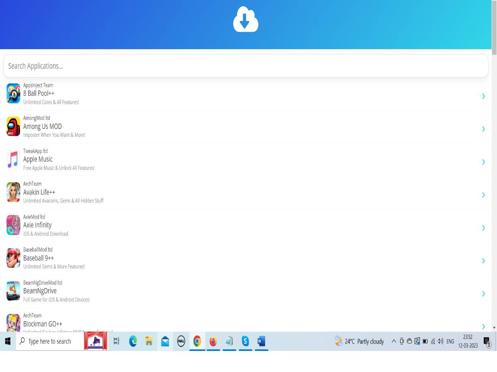497x372 pixels.
Task: Switch to Google Chrome in the taskbar
Action: click(x=197, y=341)
